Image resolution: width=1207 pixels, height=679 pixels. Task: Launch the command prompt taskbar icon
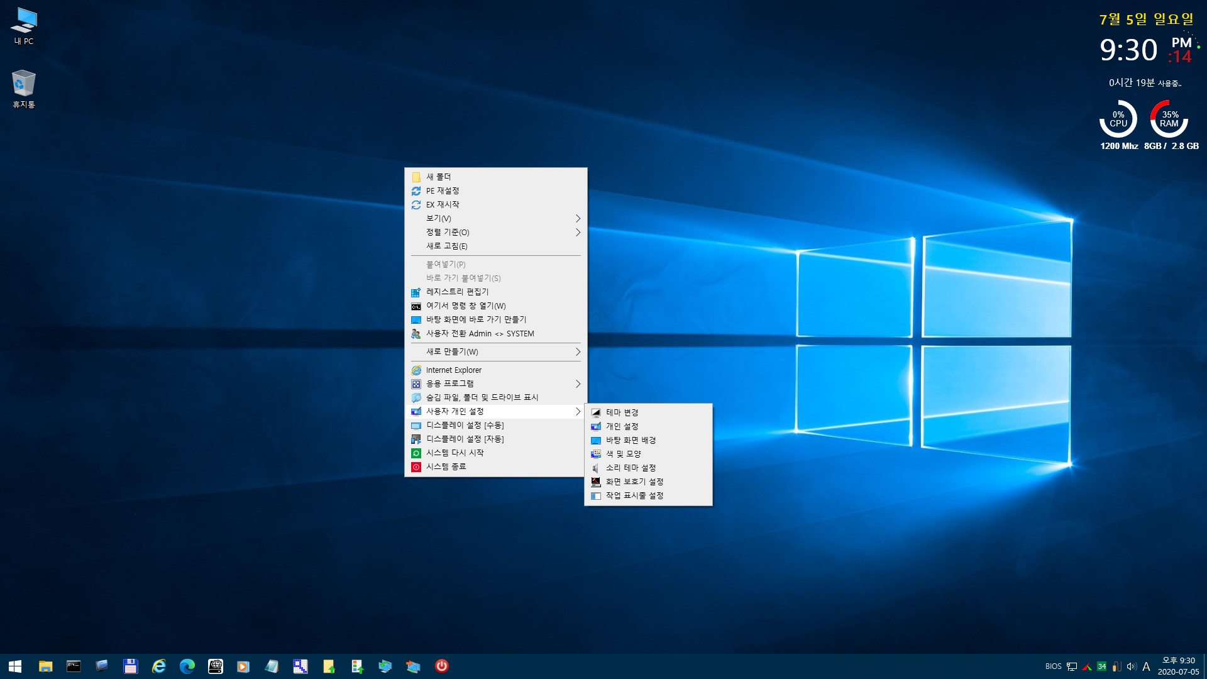[74, 666]
